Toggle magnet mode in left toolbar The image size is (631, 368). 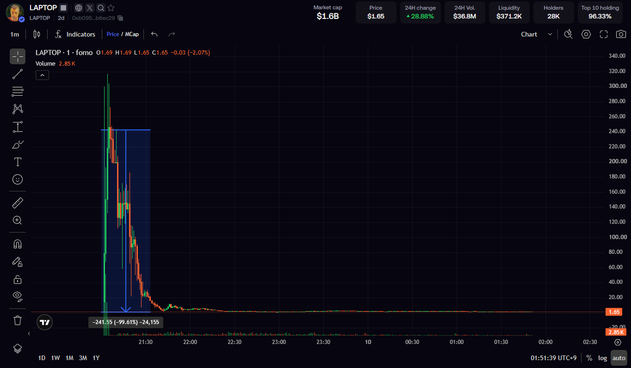[x=17, y=244]
